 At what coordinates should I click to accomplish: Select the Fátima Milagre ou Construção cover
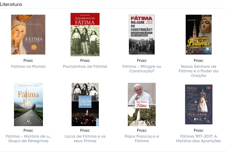click(142, 35)
